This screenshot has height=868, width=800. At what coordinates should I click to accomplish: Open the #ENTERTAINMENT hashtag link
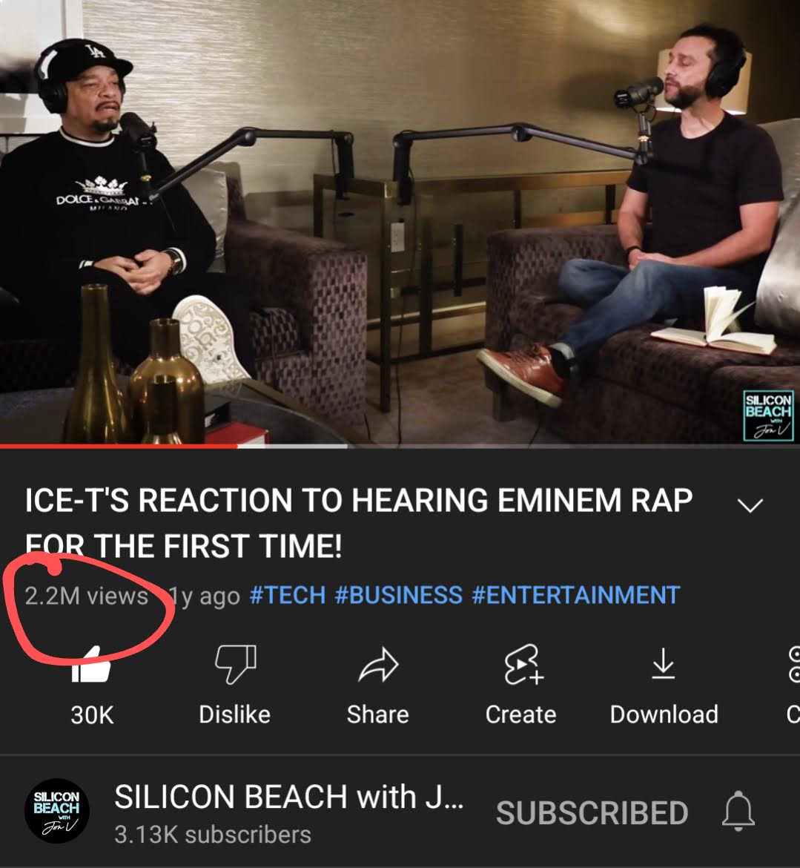pyautogui.click(x=576, y=596)
